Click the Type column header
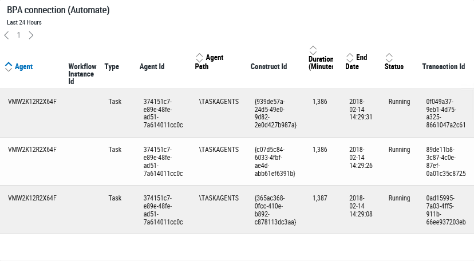The height and width of the screenshot is (261, 474). pyautogui.click(x=112, y=67)
